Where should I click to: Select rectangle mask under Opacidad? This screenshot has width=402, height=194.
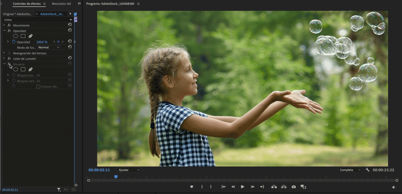click(x=23, y=36)
